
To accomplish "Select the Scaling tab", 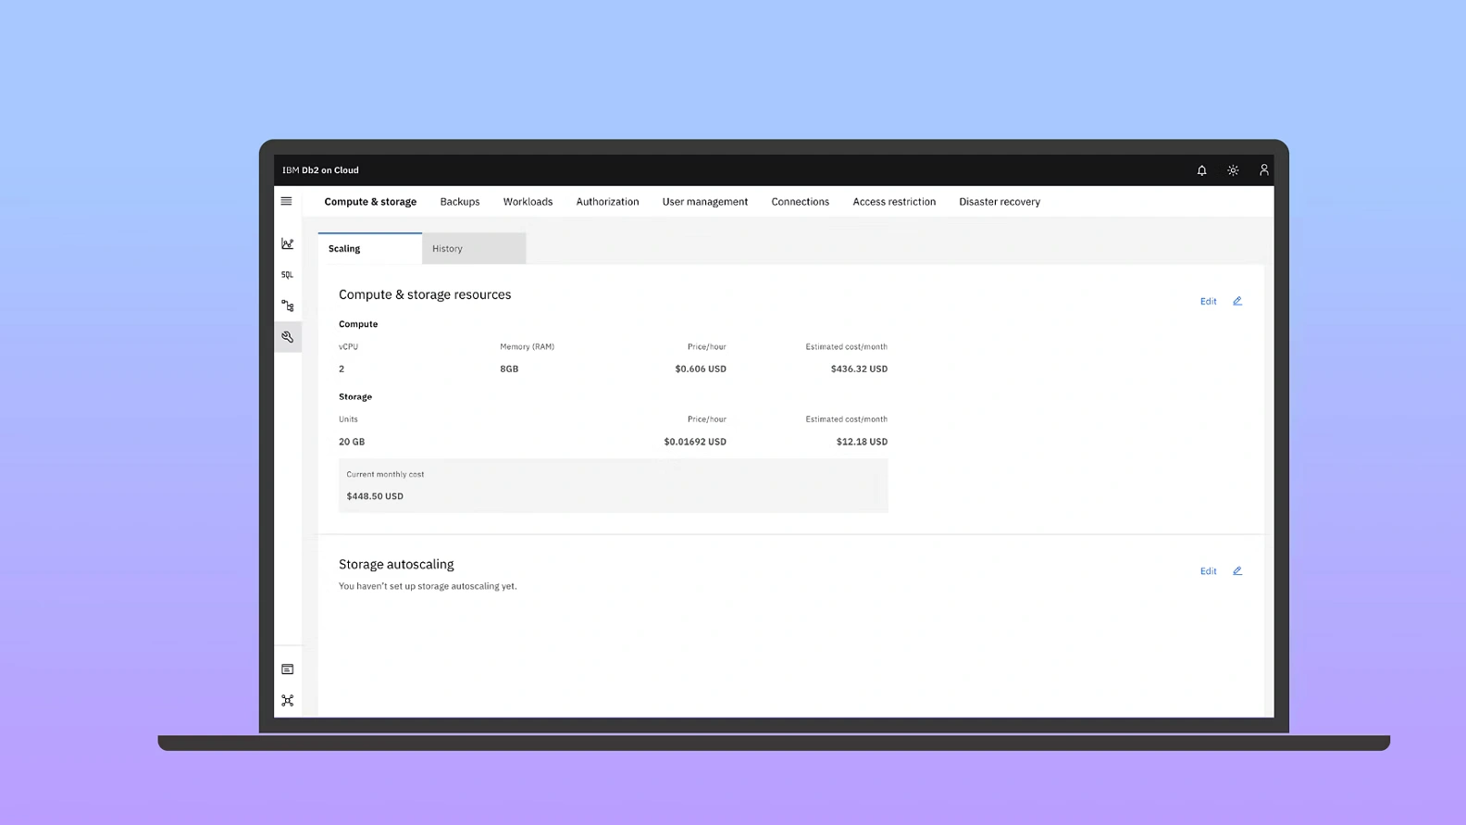I will pyautogui.click(x=369, y=248).
